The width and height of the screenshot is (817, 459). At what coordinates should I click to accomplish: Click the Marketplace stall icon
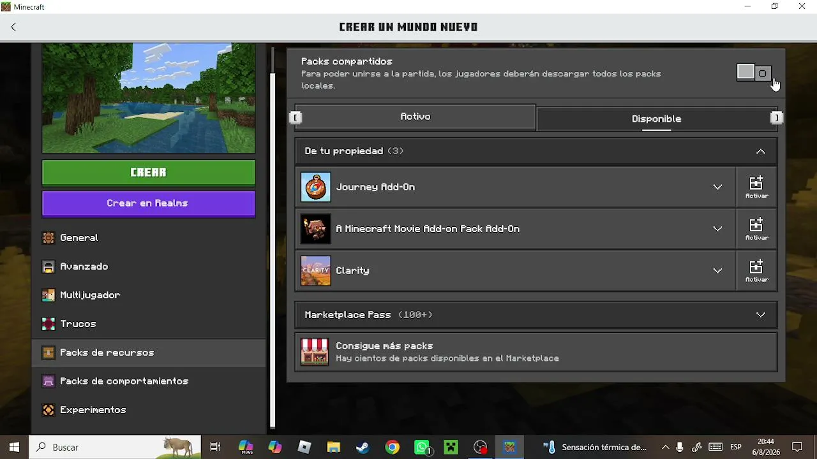click(315, 351)
